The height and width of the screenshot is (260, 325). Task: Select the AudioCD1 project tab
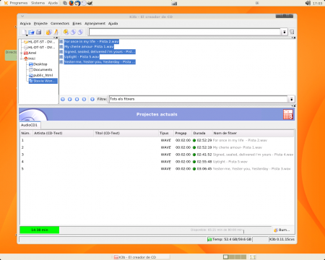pos(29,125)
